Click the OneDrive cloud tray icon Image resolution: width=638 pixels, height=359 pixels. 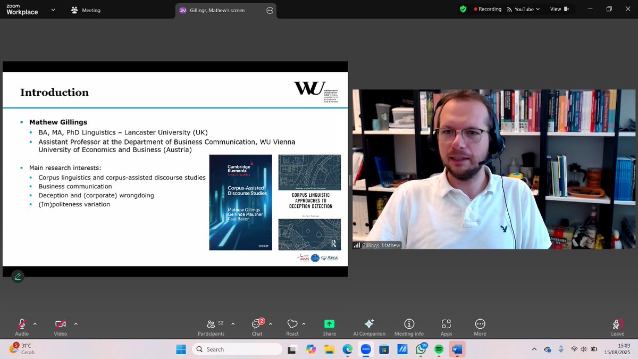point(548,349)
